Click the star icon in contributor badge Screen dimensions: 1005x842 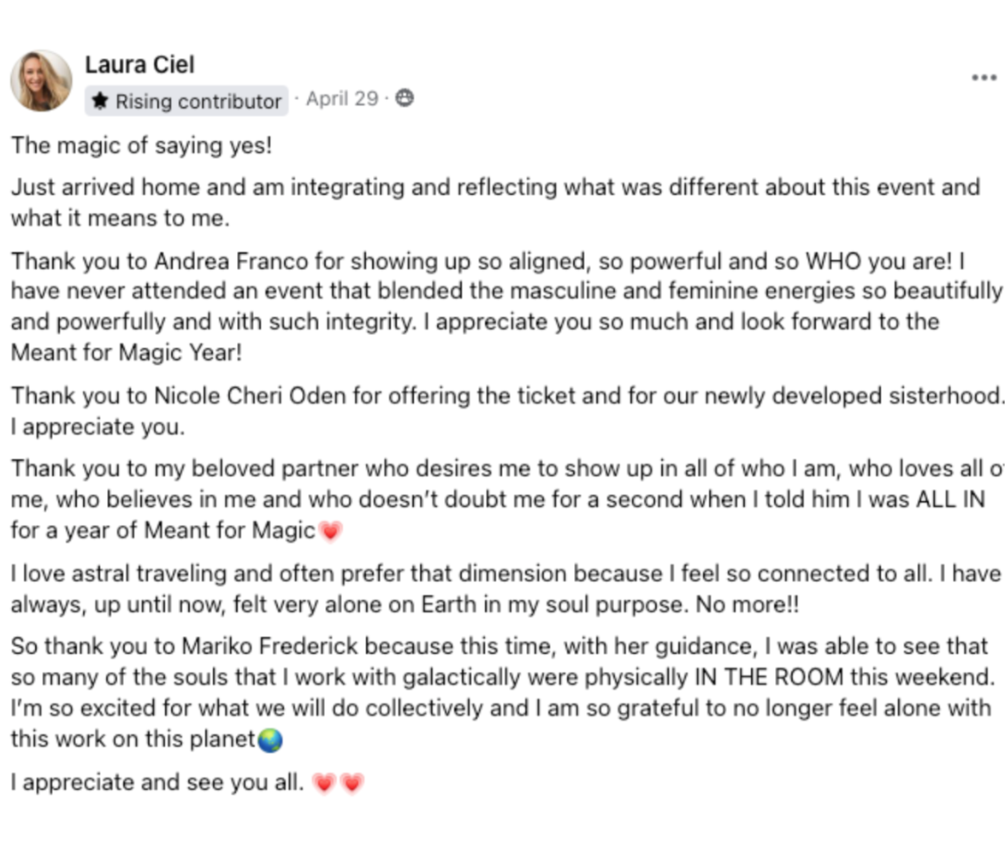point(100,101)
